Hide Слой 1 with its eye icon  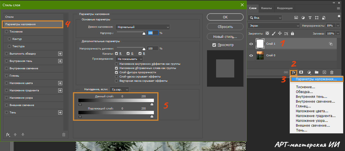click(251, 44)
